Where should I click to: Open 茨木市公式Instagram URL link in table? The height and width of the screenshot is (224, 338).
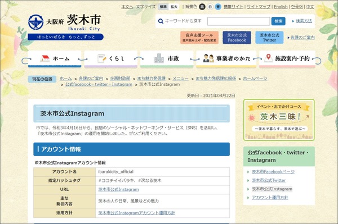coord(118,189)
